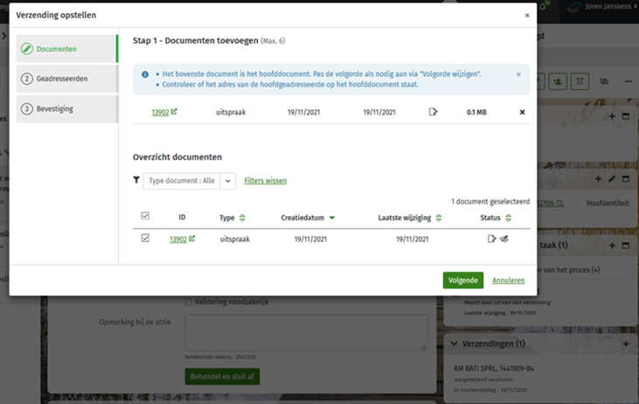Go to the Geadresseerden step
The width and height of the screenshot is (639, 404).
pos(67,79)
